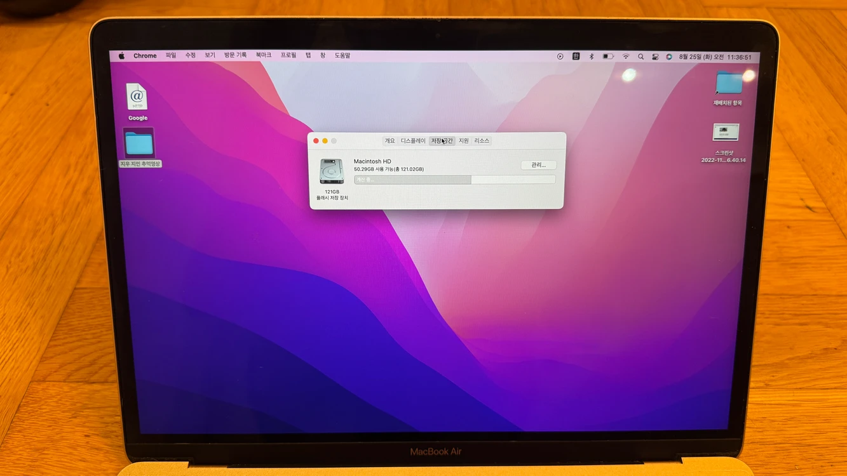
Task: Click the date and time clock
Action: (x=715, y=57)
